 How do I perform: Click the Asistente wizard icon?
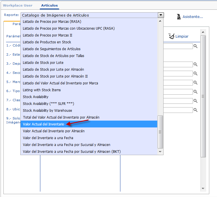point(179,17)
